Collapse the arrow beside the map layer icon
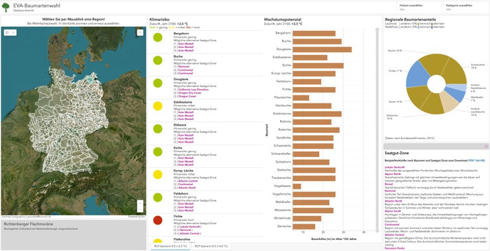Image resolution: width=490 pixels, height=251 pixels. pyautogui.click(x=14, y=32)
